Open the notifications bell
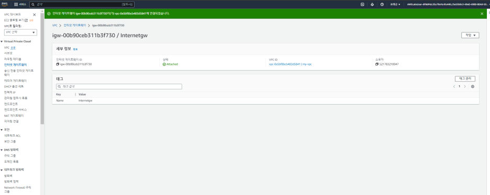Screen dimensions: 490x195 coord(372,4)
